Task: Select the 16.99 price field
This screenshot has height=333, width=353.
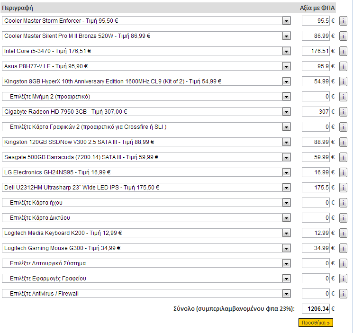Action: click(x=316, y=172)
